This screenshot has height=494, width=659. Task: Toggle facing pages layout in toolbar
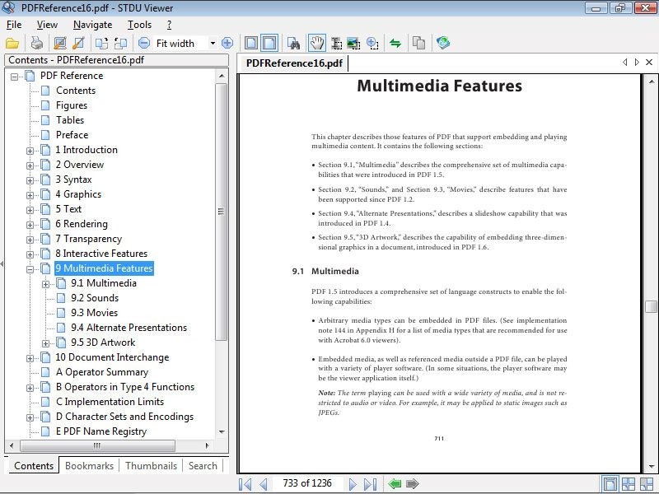(269, 43)
